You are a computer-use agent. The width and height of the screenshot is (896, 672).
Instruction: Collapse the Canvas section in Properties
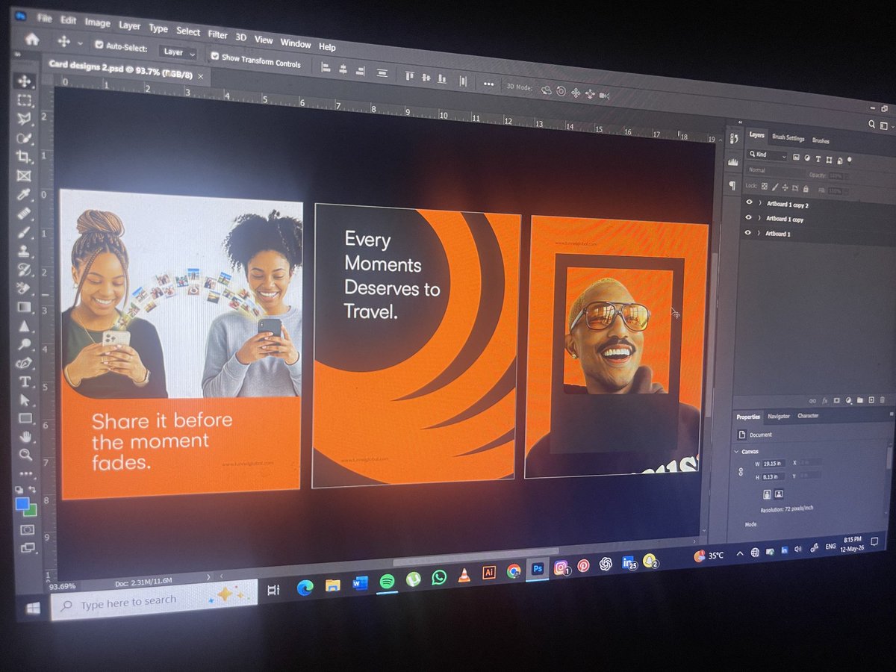click(x=736, y=451)
